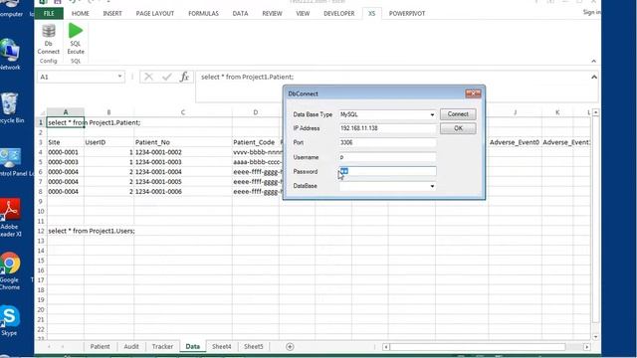The height and width of the screenshot is (358, 637).
Task: Select Site cell '0000-0003'
Action: (65, 162)
